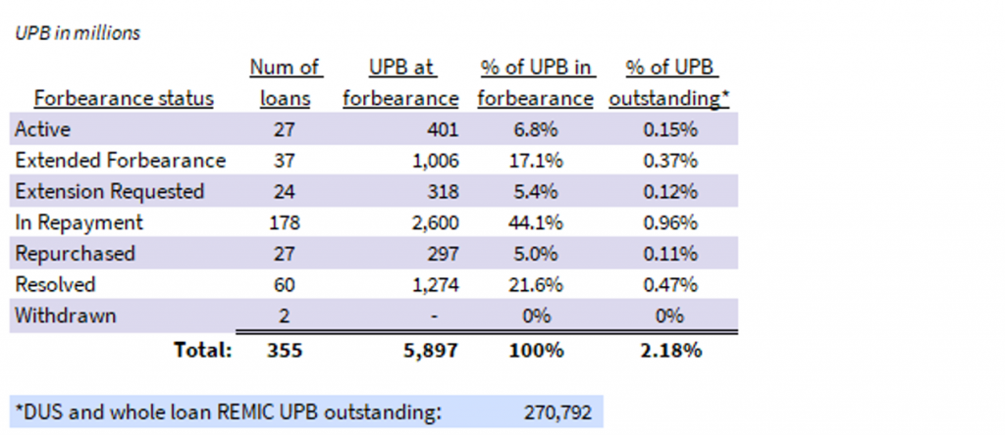Click the 'Total:' label cell

click(x=202, y=350)
